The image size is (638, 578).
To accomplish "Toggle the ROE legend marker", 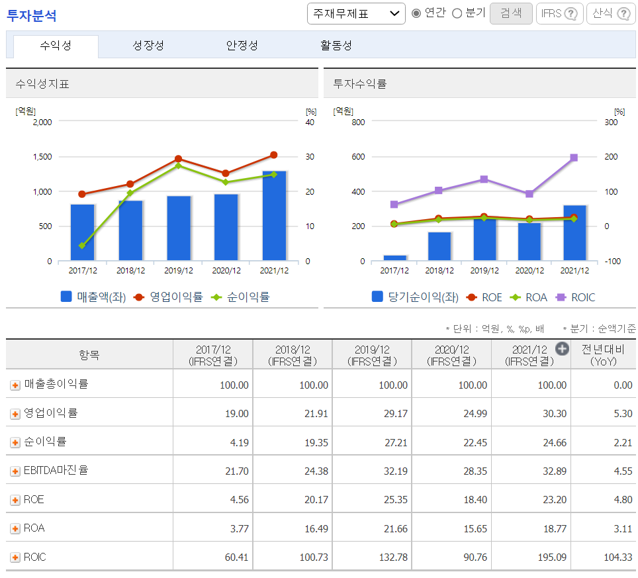I will click(x=472, y=297).
